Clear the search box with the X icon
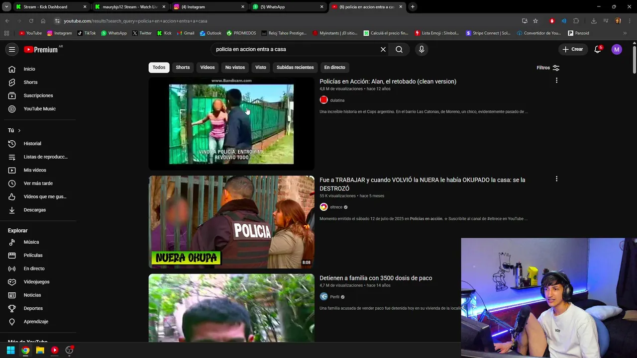 (x=383, y=49)
